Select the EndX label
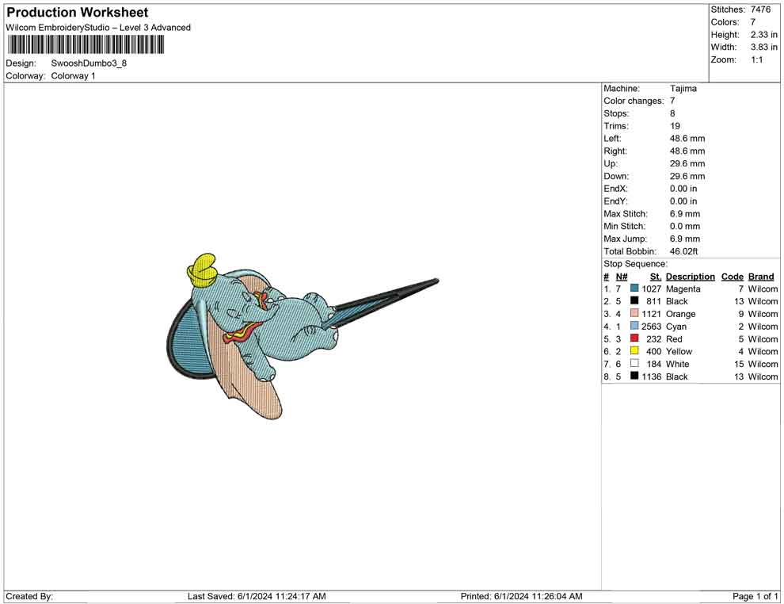This screenshot has height=604, width=784. pos(615,189)
